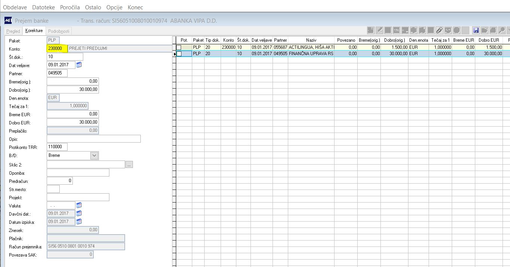Switch to the Podrobnosti tab
The height and width of the screenshot is (267, 510).
point(59,31)
